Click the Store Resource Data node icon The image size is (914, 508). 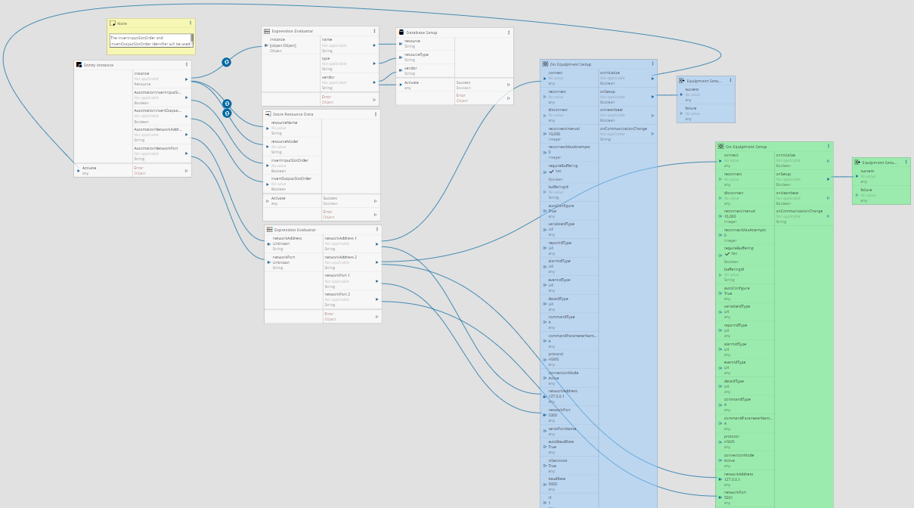pos(268,114)
